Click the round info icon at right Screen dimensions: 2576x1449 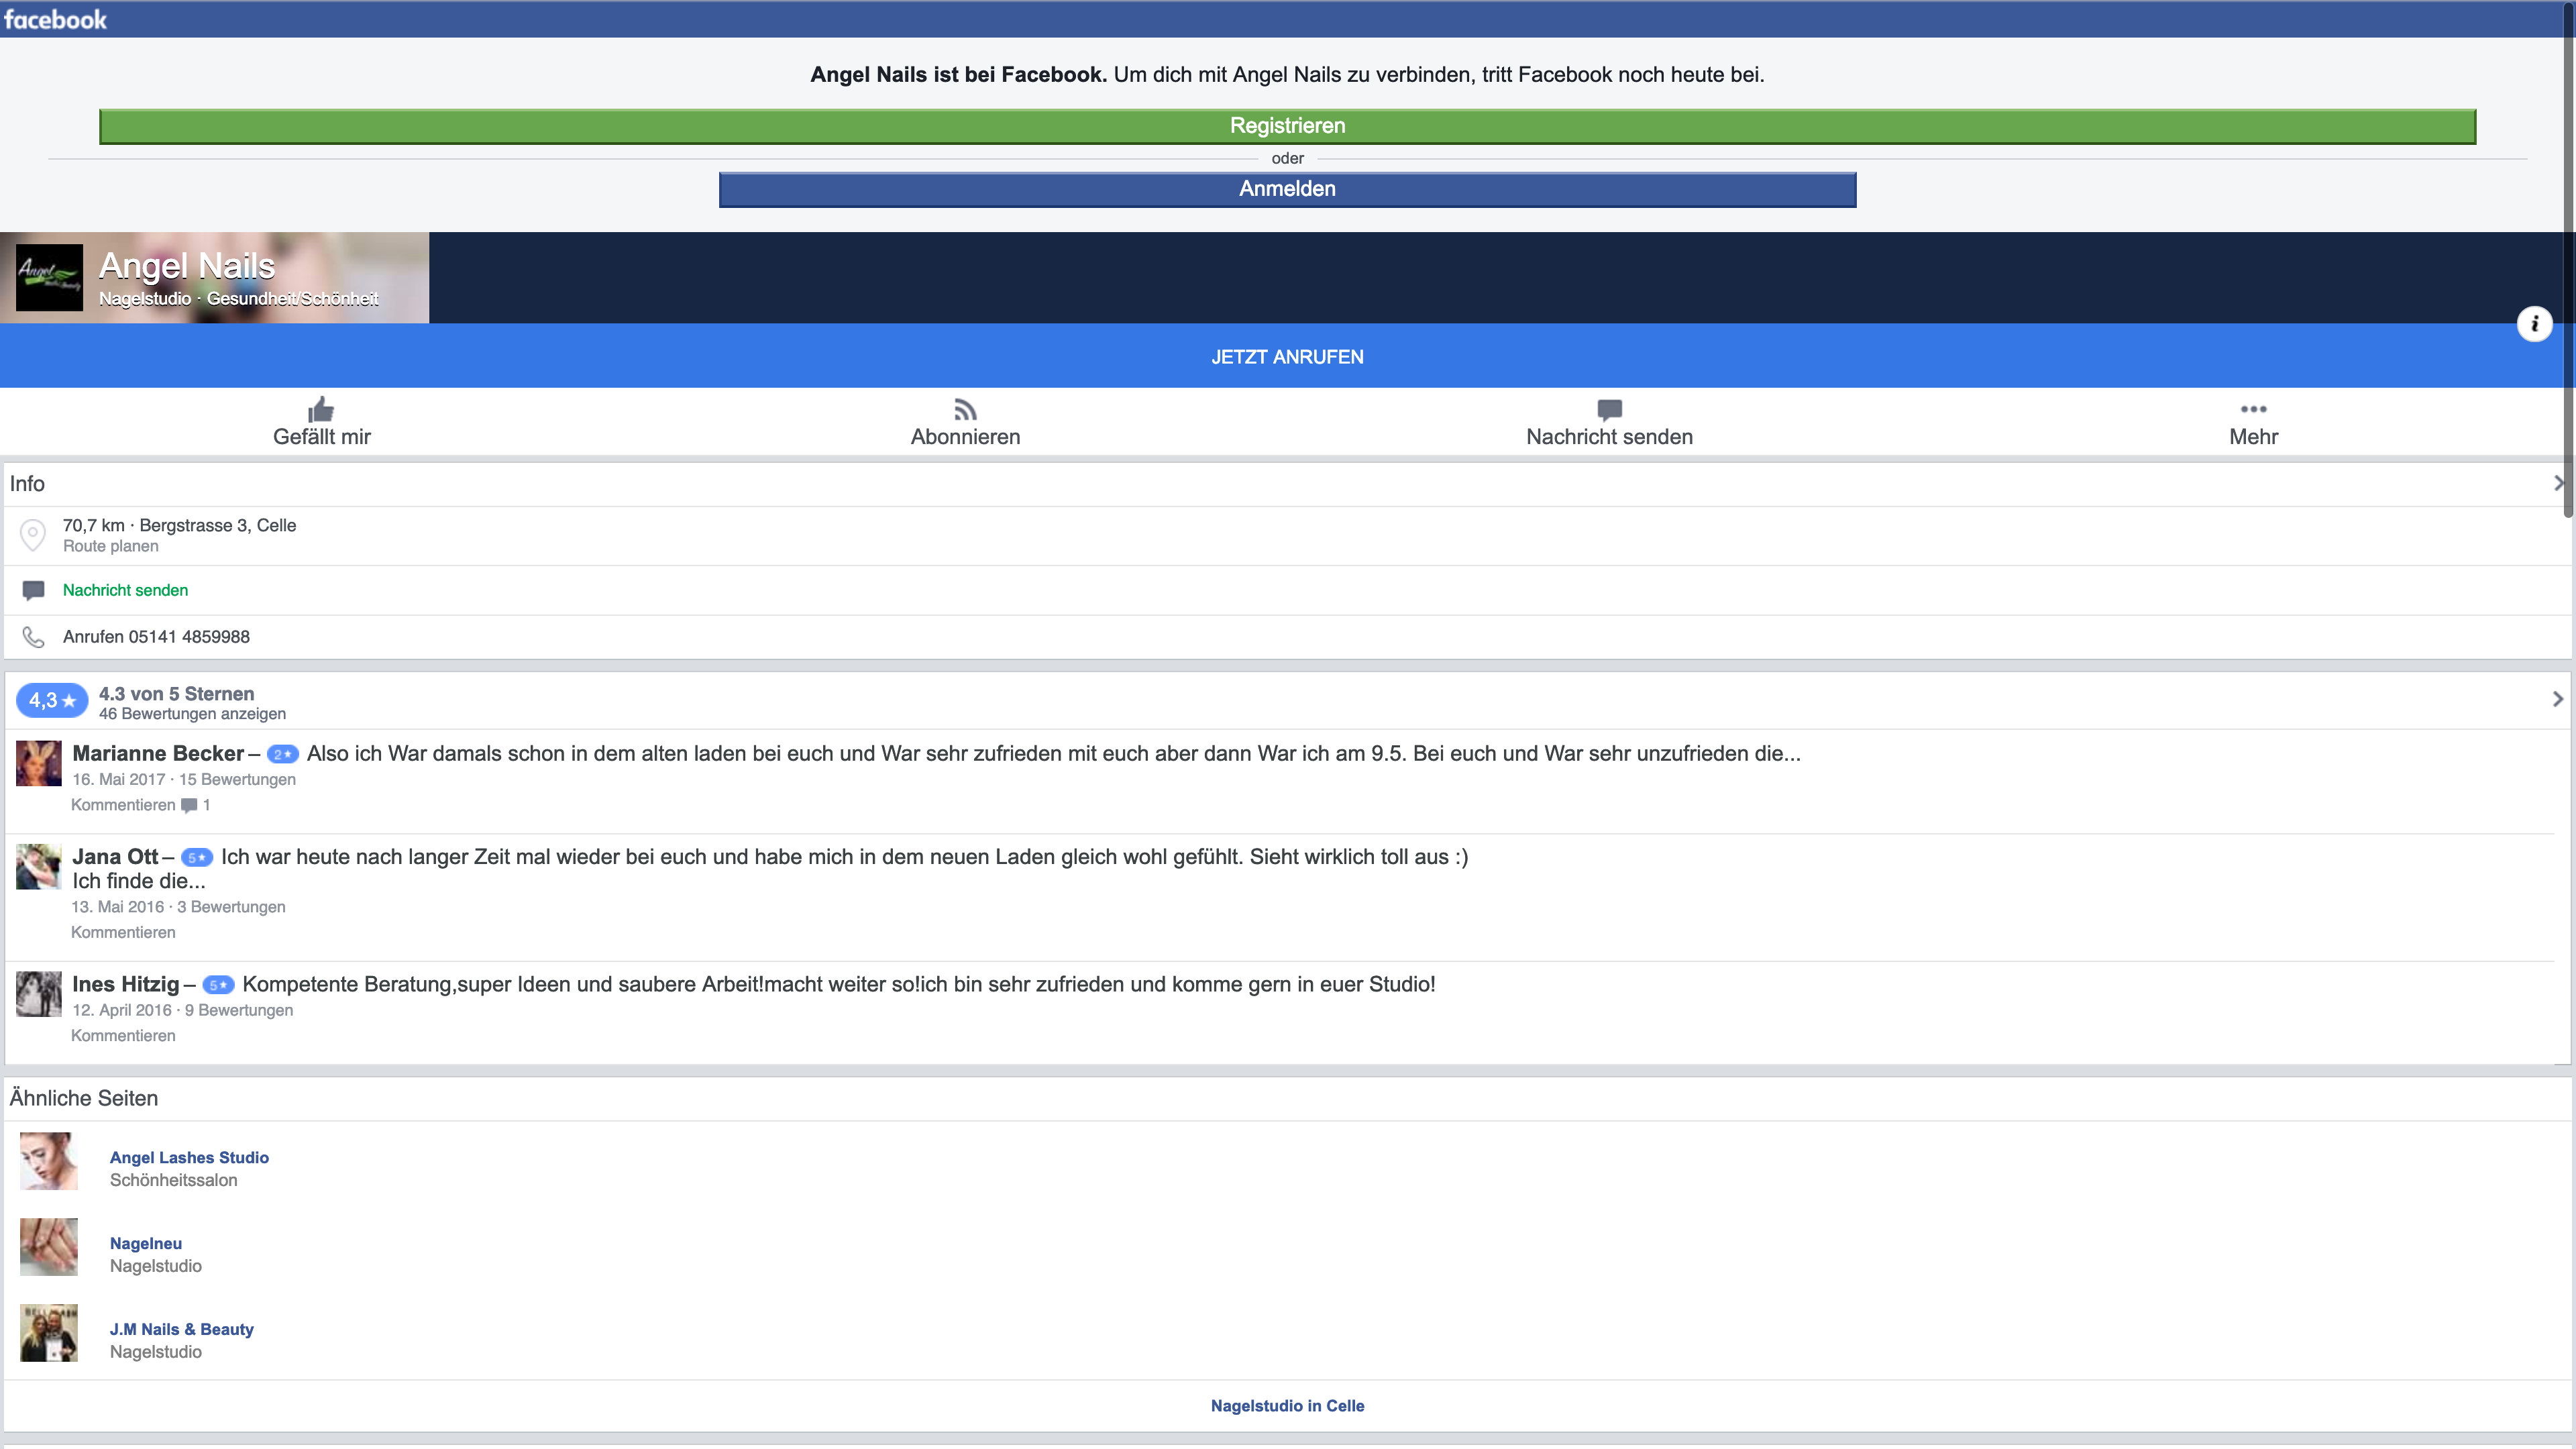click(2534, 324)
